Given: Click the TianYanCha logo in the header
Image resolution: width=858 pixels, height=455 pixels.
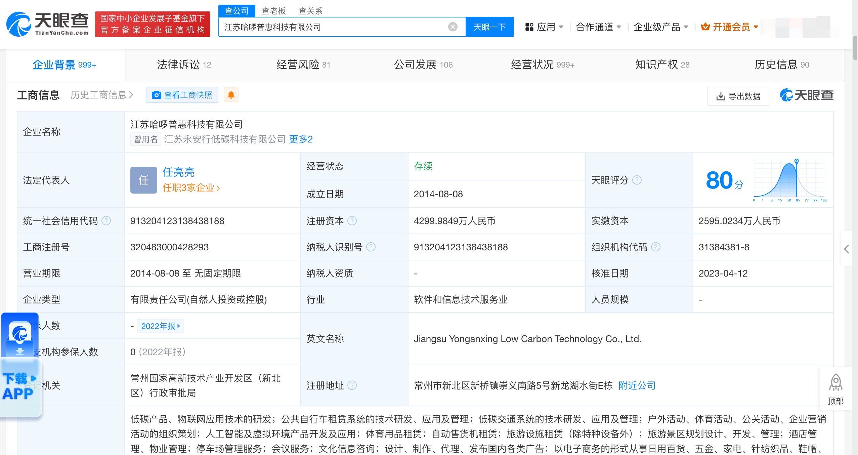Looking at the screenshot, I should coord(47,24).
